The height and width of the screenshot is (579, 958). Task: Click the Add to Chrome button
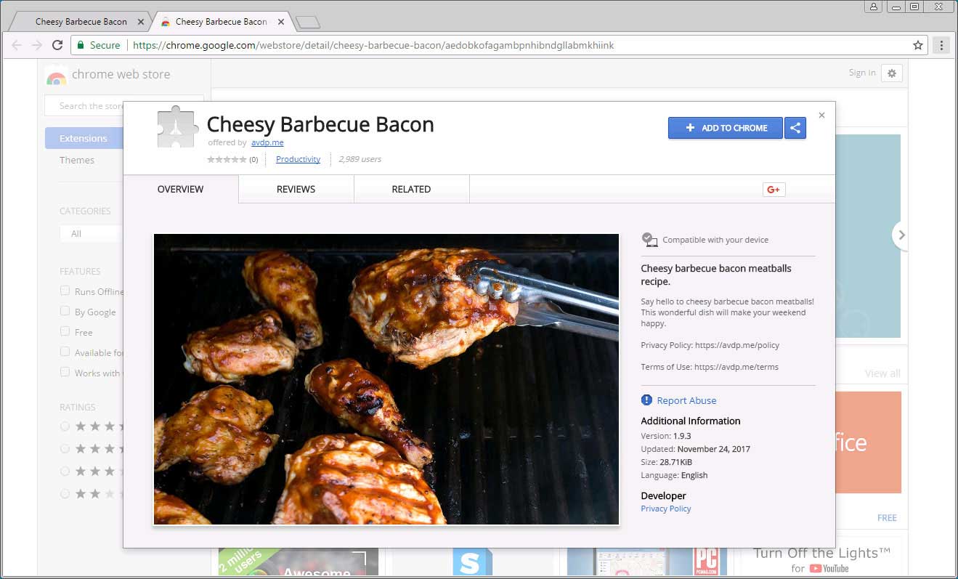pyautogui.click(x=724, y=128)
